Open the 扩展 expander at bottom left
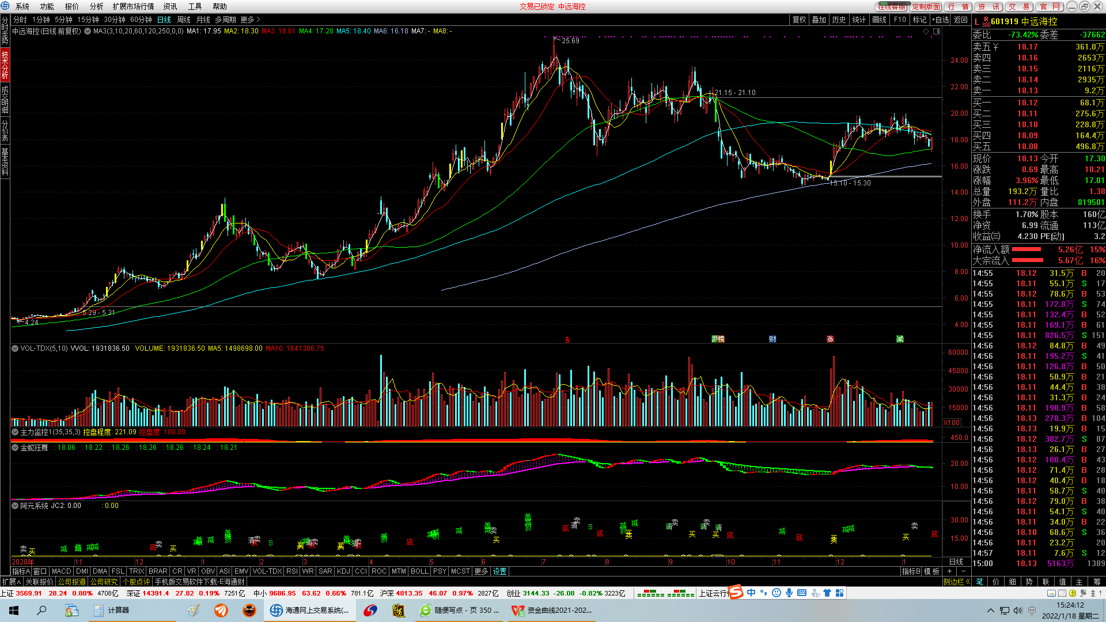 (11, 582)
